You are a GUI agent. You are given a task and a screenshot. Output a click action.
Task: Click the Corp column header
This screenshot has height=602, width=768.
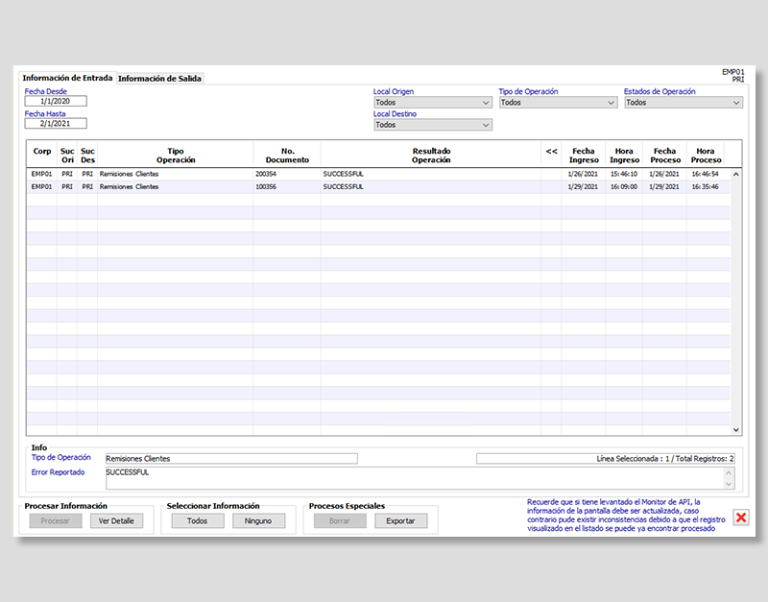[x=42, y=156]
